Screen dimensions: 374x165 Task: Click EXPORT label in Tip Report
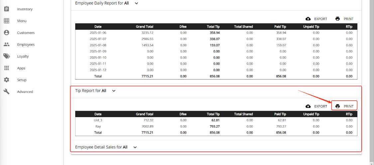coord(320,106)
